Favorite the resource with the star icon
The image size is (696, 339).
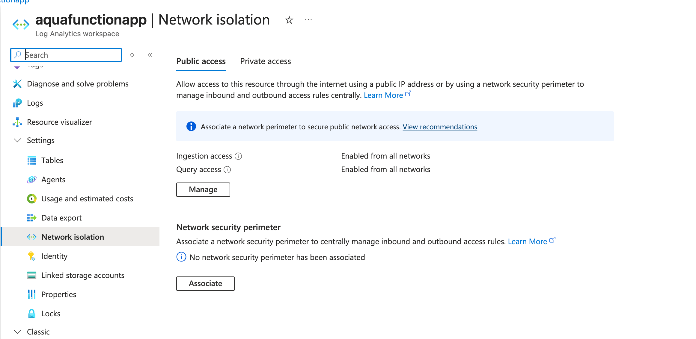tap(289, 20)
